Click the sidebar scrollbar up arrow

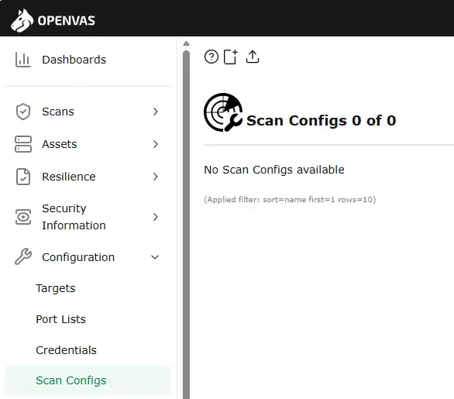coord(187,43)
